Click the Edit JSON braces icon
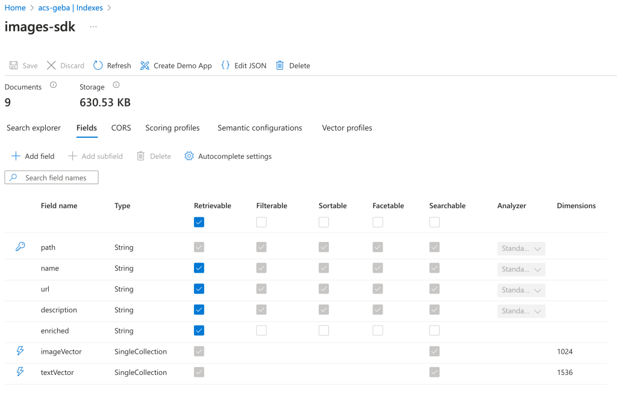This screenshot has width=617, height=396. (225, 66)
